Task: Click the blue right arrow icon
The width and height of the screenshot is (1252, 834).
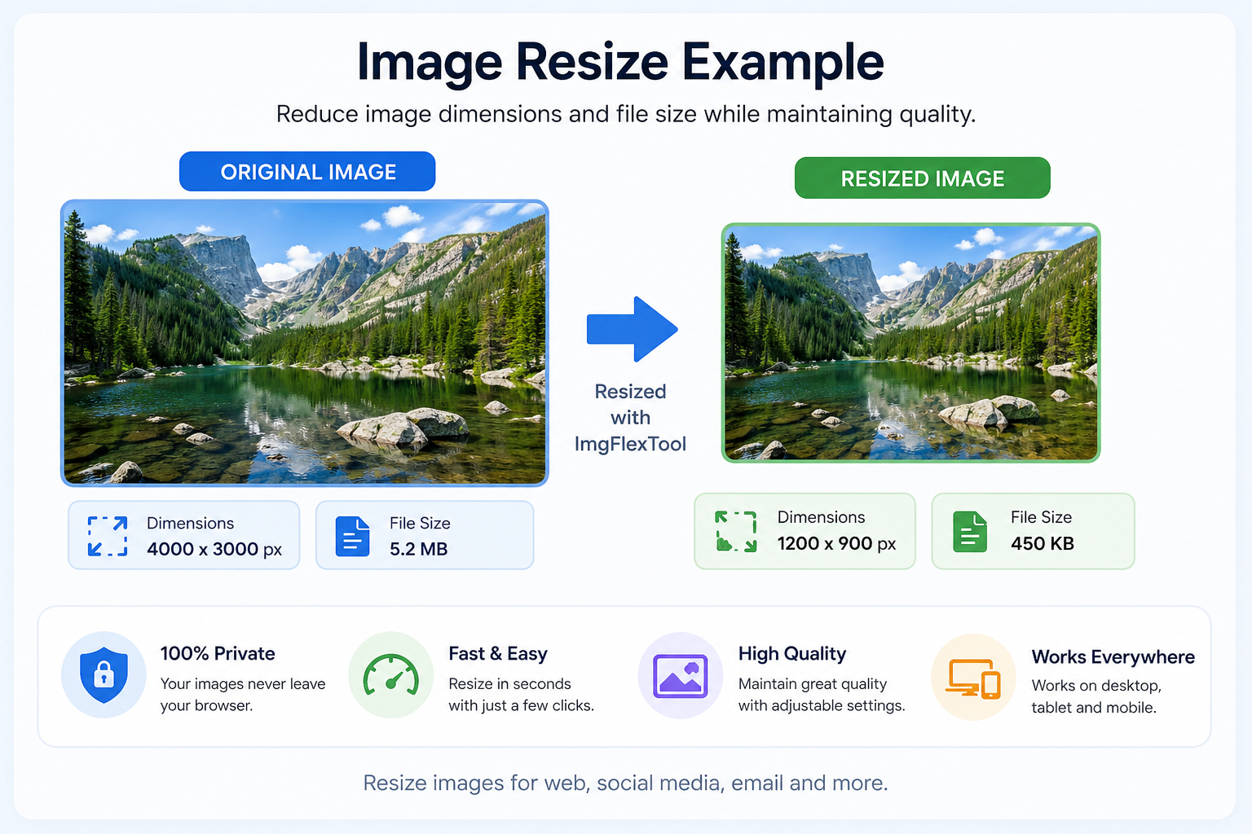Action: 633,329
